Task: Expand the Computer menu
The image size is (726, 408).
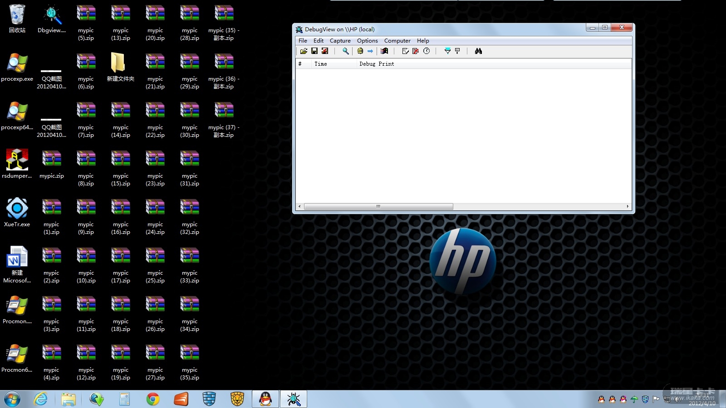Action: click(x=397, y=41)
